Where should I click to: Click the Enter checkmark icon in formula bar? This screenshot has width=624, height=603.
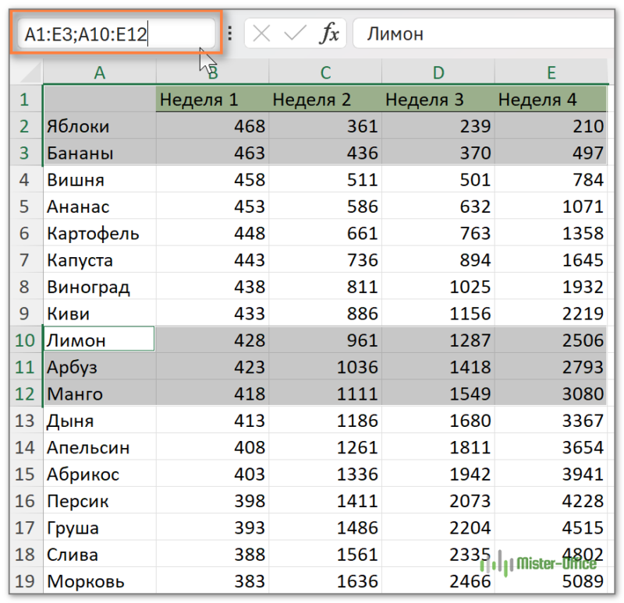coord(296,33)
